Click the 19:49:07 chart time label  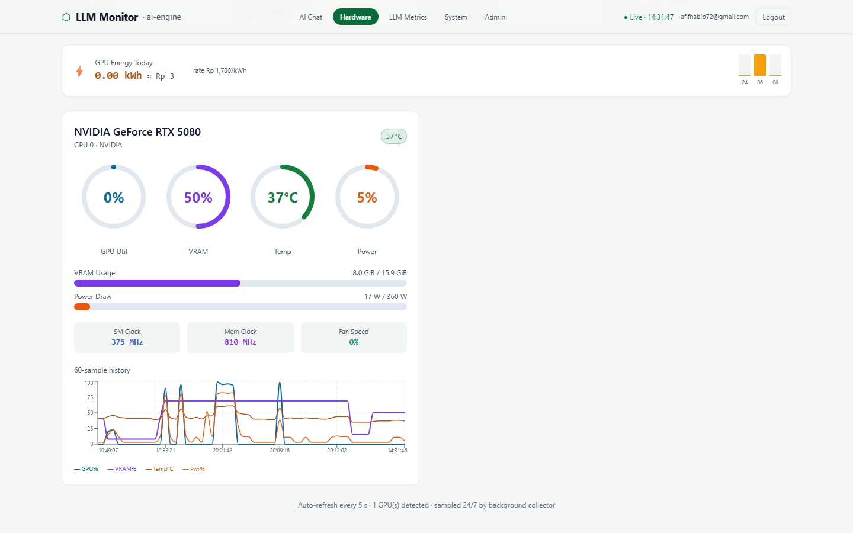[x=108, y=451]
